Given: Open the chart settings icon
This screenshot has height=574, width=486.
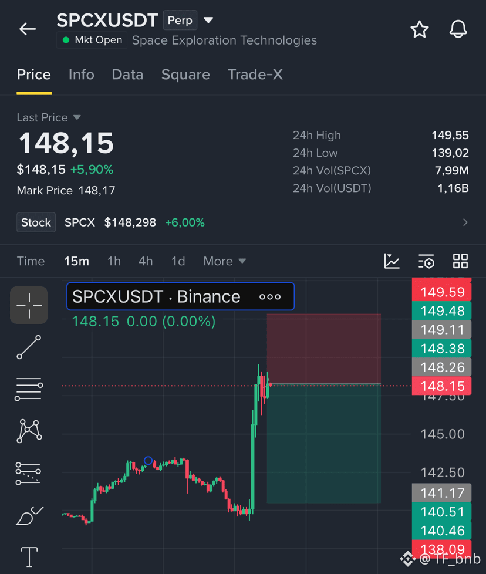Looking at the screenshot, I should pos(426,261).
